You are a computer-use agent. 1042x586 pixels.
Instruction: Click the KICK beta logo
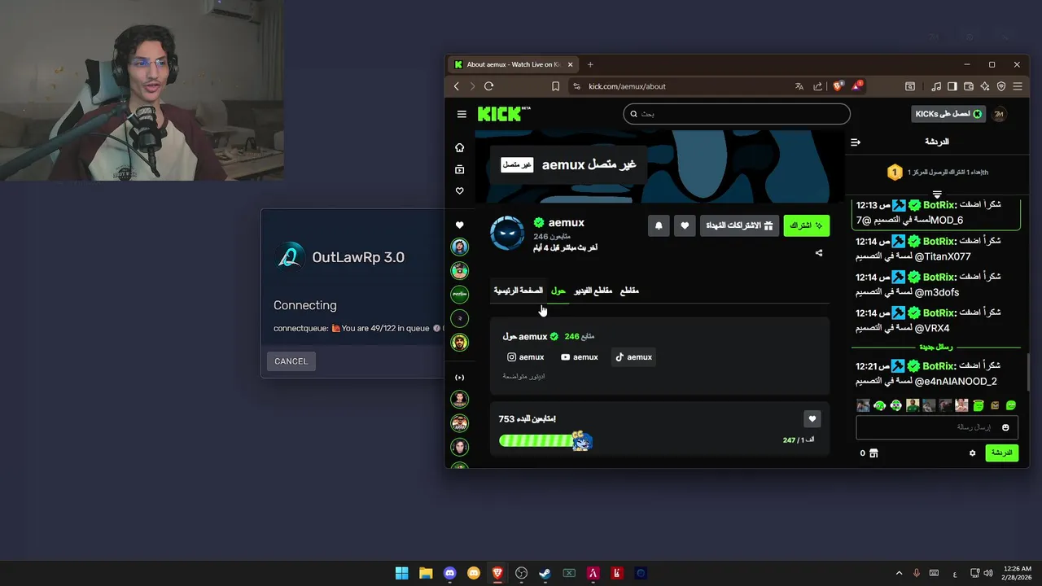tap(504, 114)
